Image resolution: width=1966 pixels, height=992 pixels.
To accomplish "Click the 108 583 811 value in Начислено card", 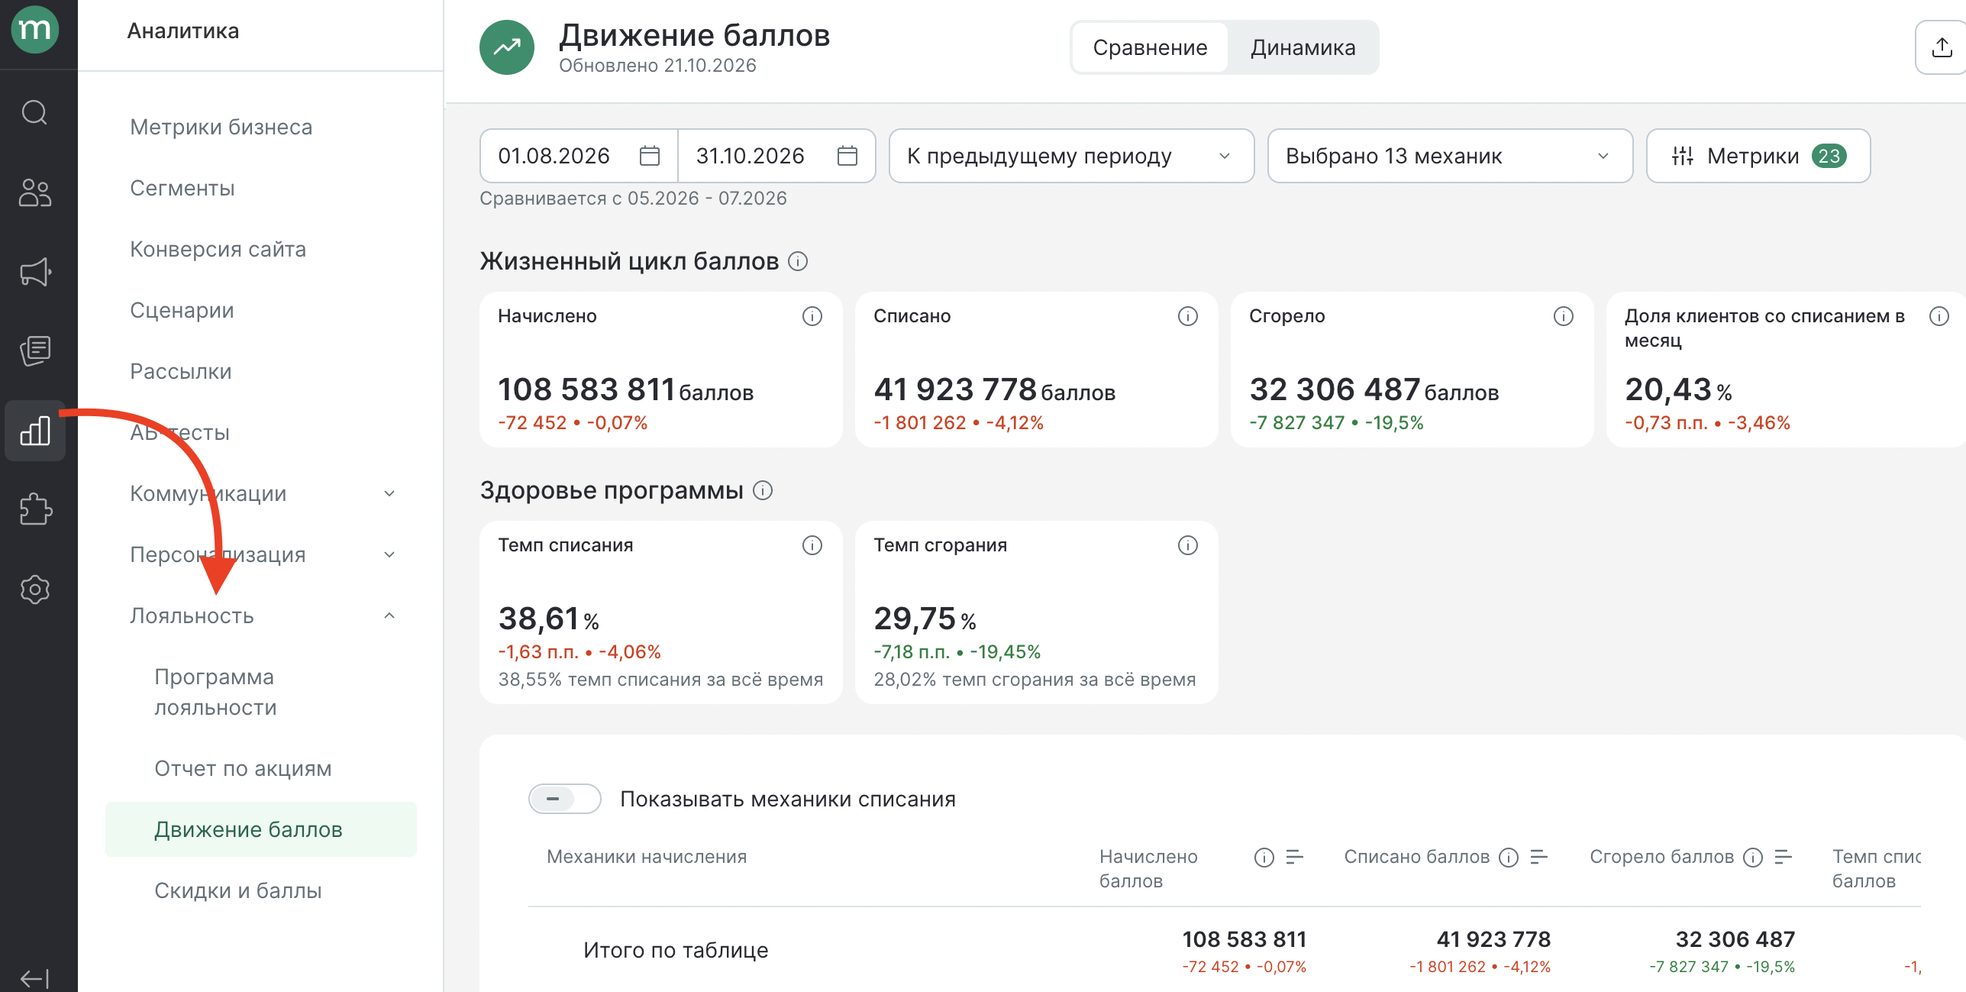I will (x=587, y=389).
